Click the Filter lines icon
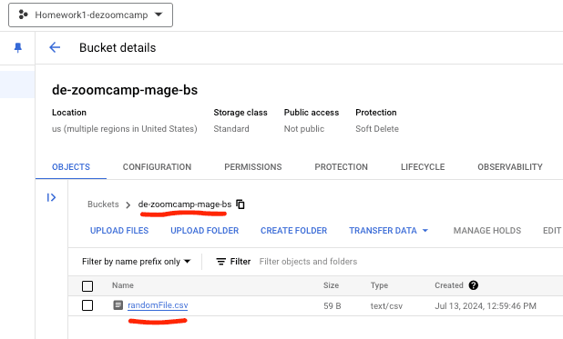The height and width of the screenshot is (339, 563). (x=220, y=262)
